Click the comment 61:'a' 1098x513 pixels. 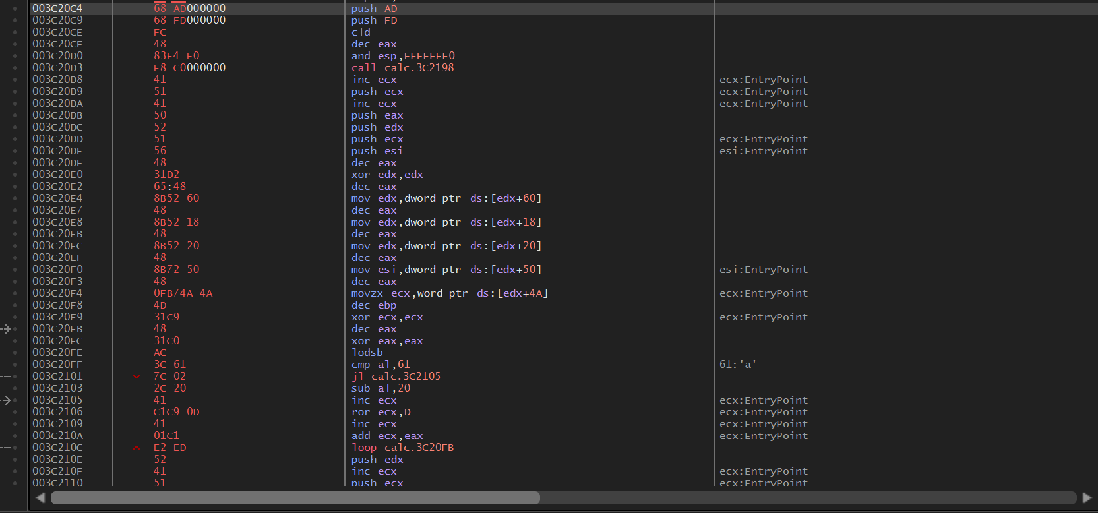(x=737, y=365)
